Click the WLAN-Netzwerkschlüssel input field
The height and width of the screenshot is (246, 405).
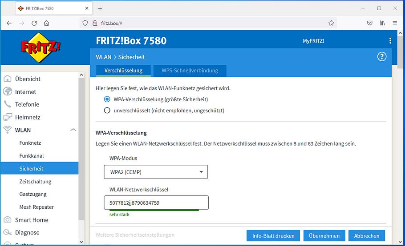point(156,203)
